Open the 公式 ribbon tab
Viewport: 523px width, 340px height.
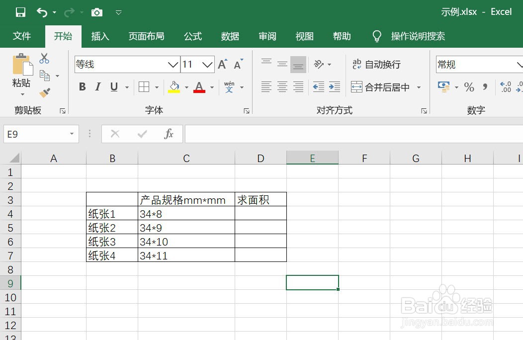tap(193, 36)
